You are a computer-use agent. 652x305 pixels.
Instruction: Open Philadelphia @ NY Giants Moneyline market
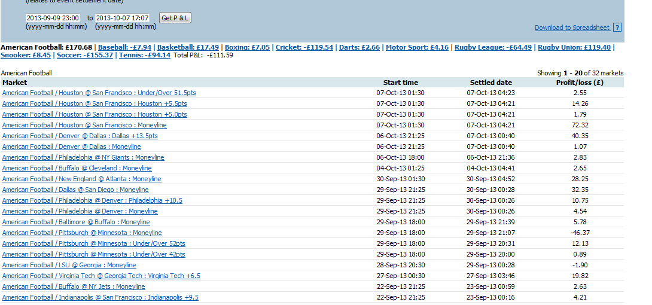point(83,157)
